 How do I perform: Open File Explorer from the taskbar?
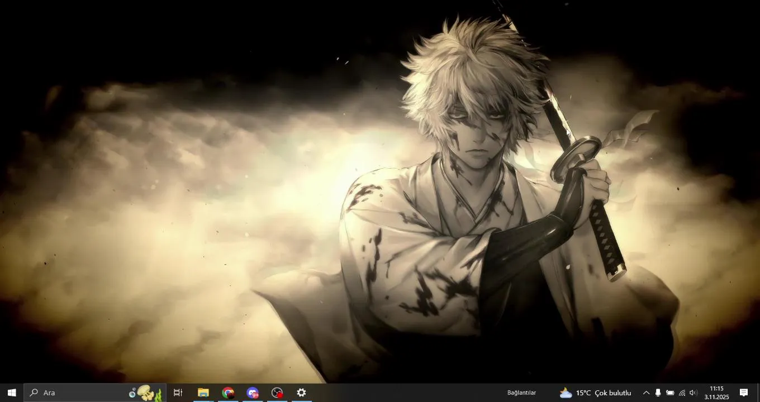(x=203, y=393)
